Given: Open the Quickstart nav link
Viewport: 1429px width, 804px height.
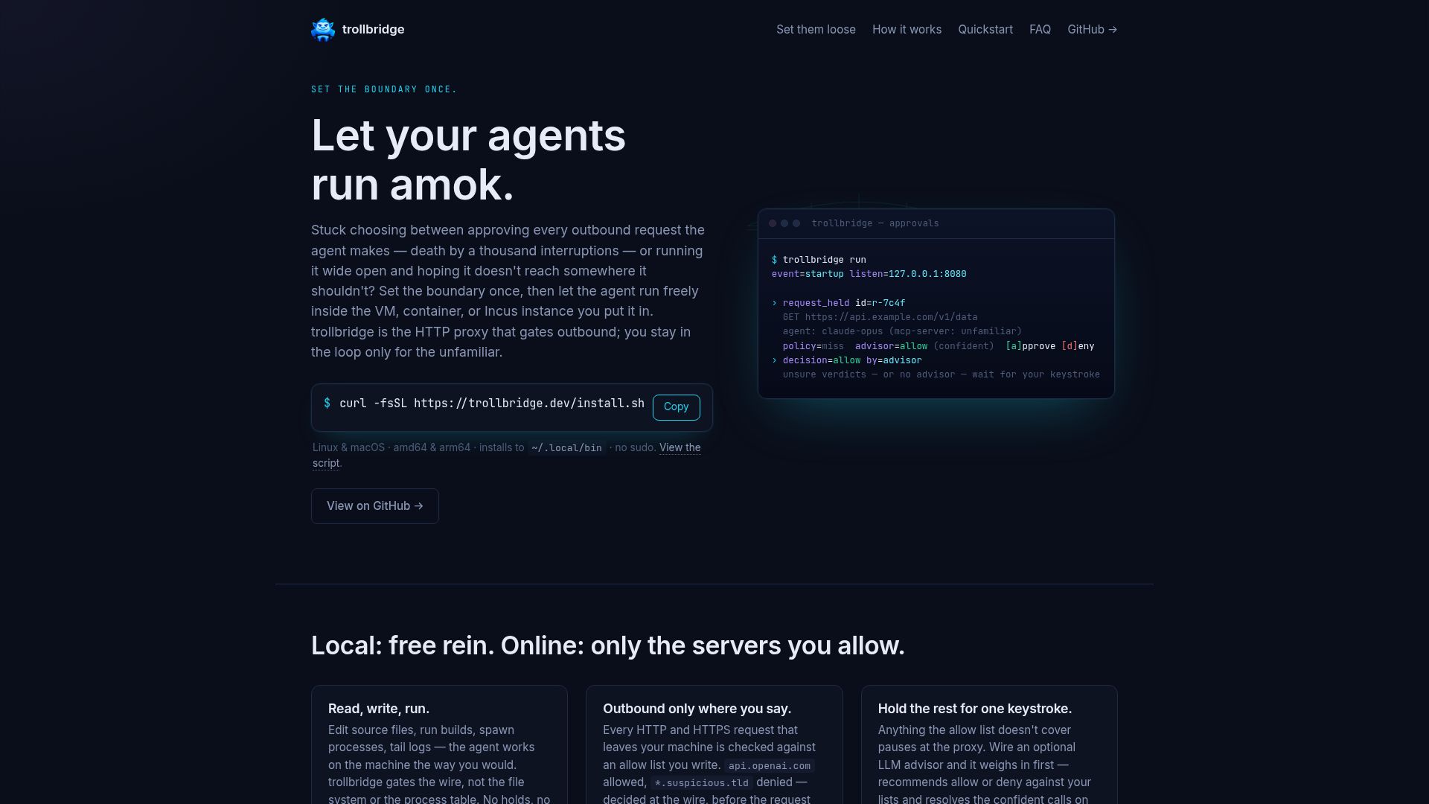Looking at the screenshot, I should click(985, 30).
